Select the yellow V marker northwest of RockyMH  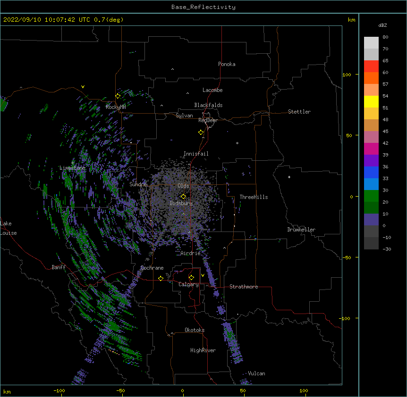point(83,87)
